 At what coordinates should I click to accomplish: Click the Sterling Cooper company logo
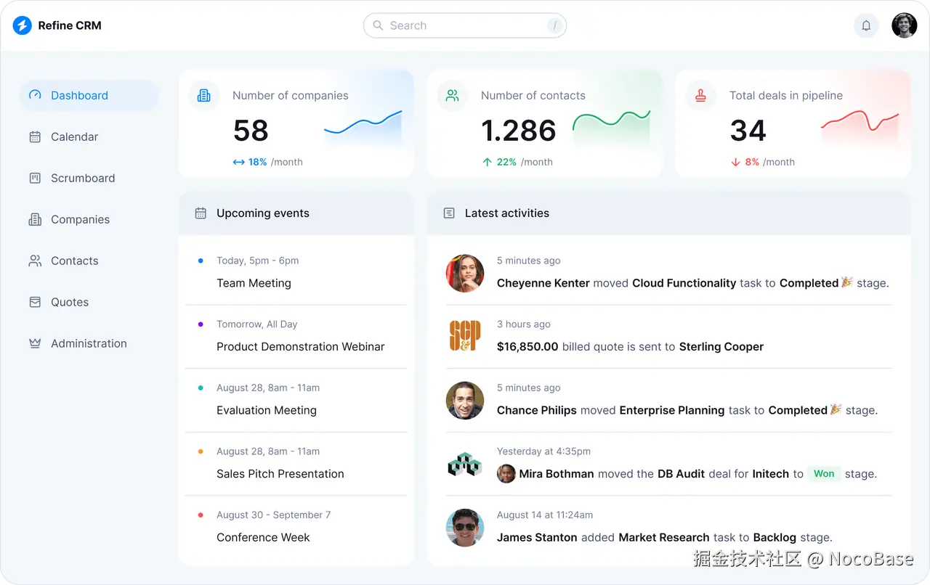click(465, 337)
